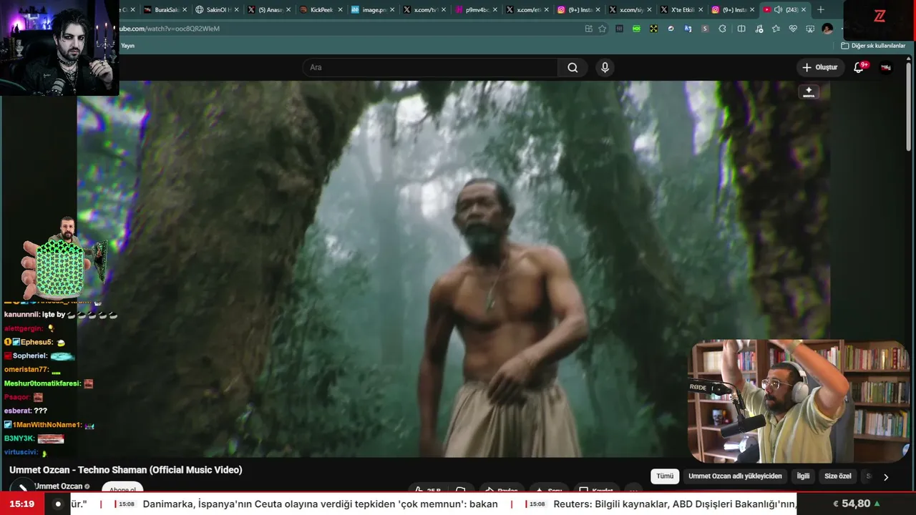This screenshot has height=515, width=916.
Task: Click the sparkle button over the video corner
Action: click(809, 92)
